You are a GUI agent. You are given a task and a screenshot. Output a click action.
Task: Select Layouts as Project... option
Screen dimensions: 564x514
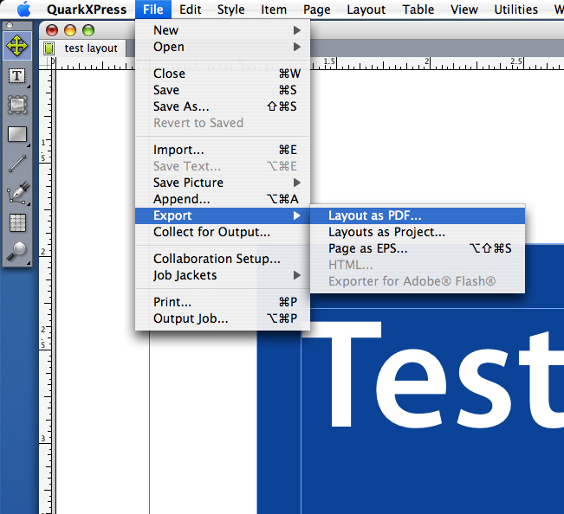coord(418,232)
